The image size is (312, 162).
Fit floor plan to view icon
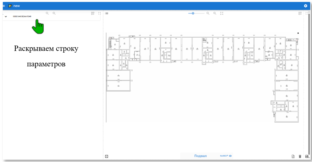222,13
